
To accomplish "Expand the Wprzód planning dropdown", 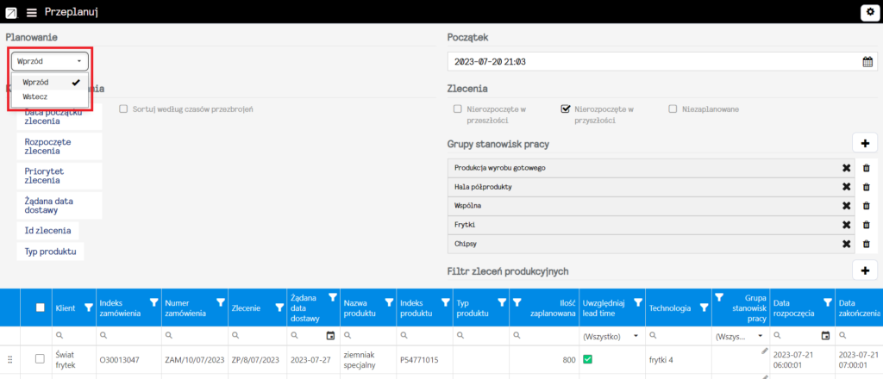I will tap(49, 61).
